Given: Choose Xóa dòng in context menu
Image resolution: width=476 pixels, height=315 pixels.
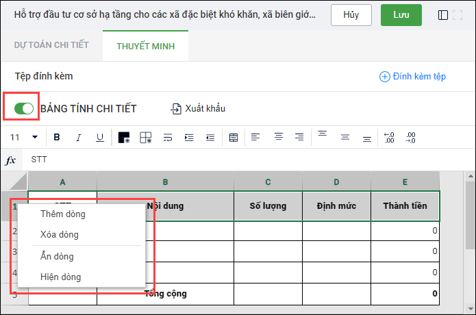Looking at the screenshot, I should (60, 234).
